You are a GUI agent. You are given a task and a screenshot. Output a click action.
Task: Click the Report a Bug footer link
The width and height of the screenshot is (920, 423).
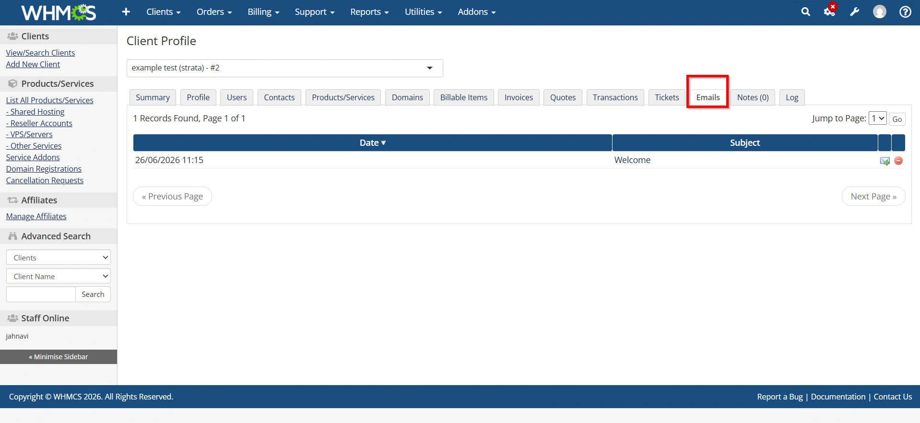(779, 397)
